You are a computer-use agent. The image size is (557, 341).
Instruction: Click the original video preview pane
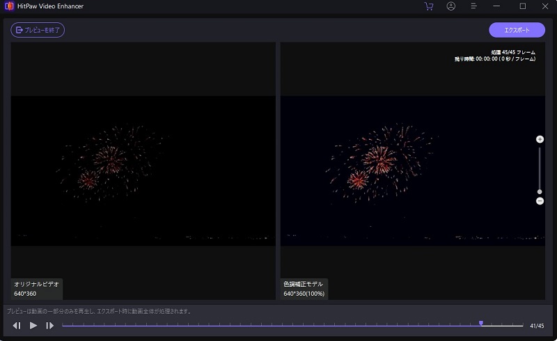click(143, 170)
